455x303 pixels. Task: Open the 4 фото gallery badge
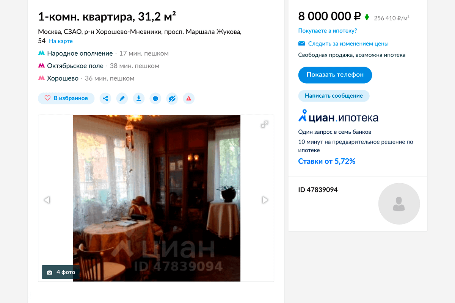61,272
